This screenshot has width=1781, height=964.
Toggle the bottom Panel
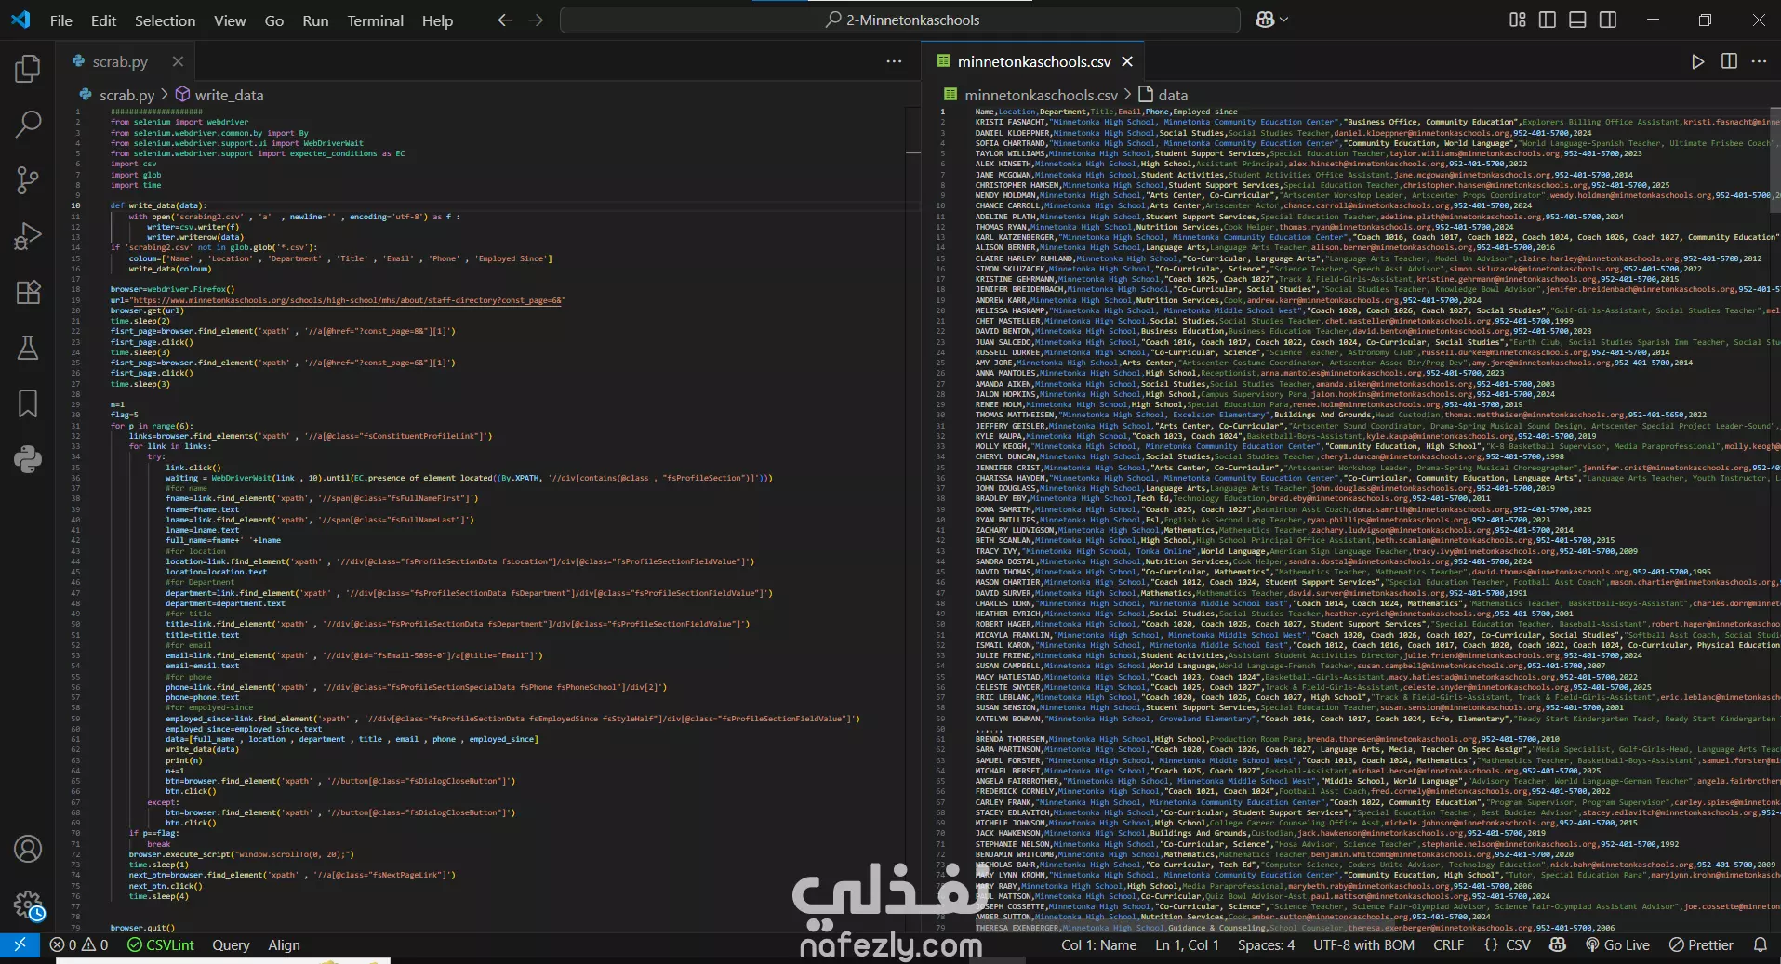click(1577, 20)
